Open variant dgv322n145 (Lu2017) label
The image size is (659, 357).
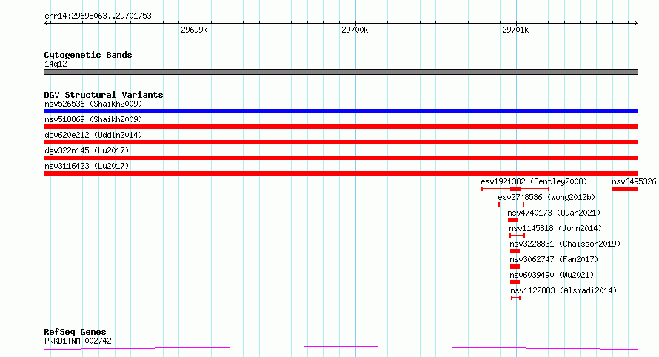click(x=87, y=150)
